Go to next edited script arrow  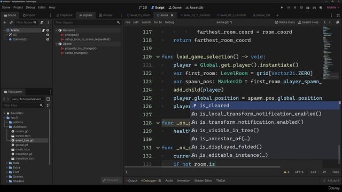click(x=330, y=22)
